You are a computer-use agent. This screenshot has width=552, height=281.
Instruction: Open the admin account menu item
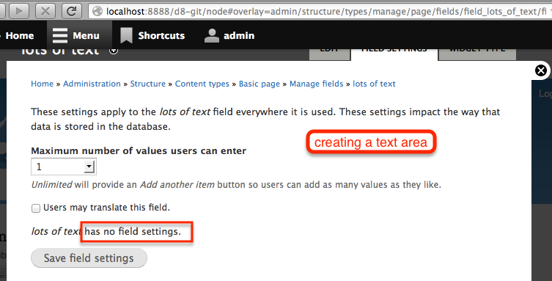coord(229,35)
